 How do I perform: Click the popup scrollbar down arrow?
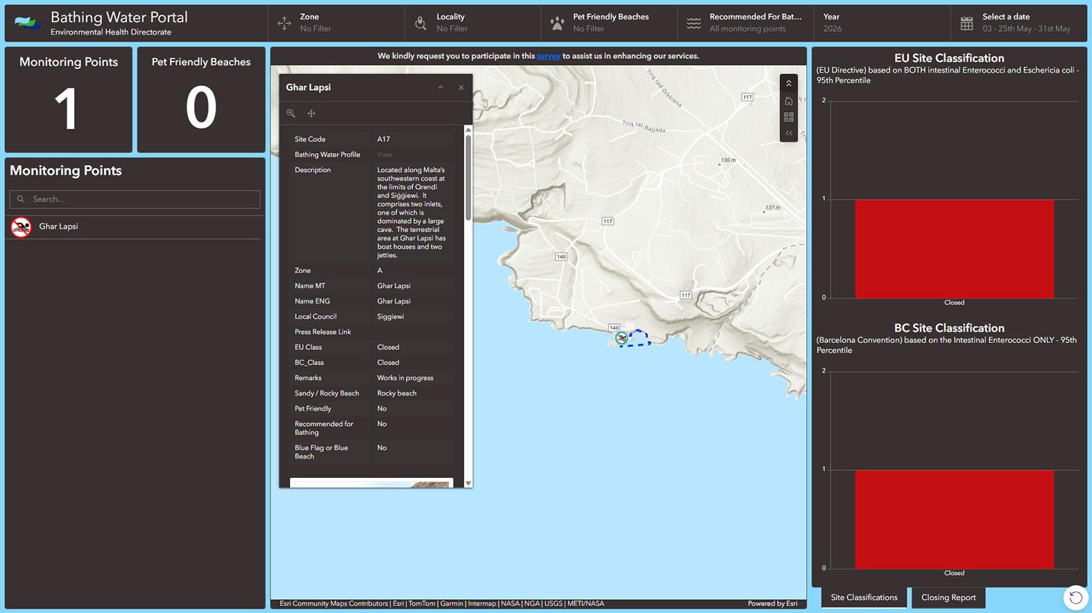pyautogui.click(x=469, y=483)
